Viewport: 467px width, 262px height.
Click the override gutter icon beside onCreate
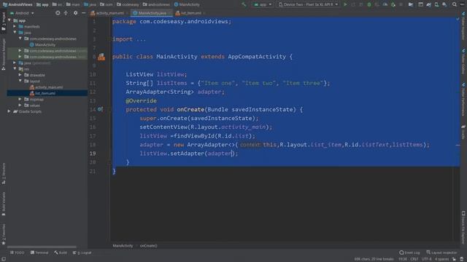(101, 109)
